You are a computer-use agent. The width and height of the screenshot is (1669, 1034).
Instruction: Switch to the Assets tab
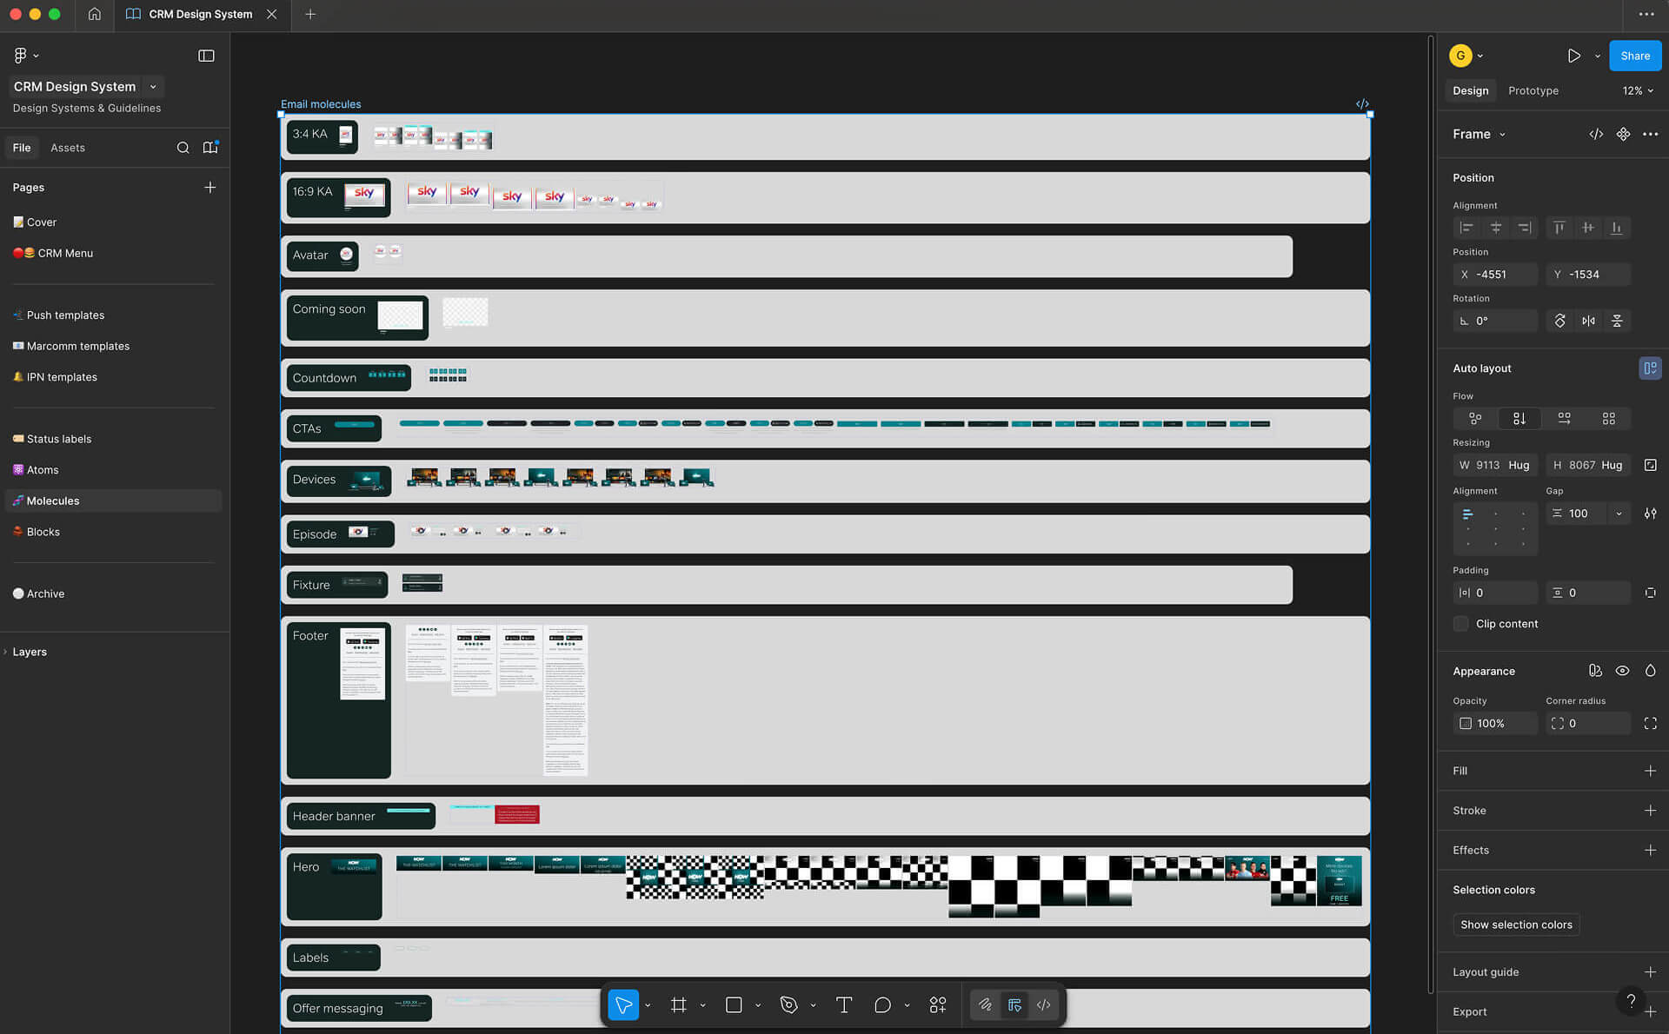pyautogui.click(x=68, y=148)
